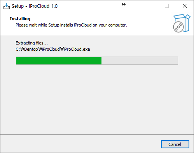Click the disc graphic on the installer image

(x=178, y=27)
